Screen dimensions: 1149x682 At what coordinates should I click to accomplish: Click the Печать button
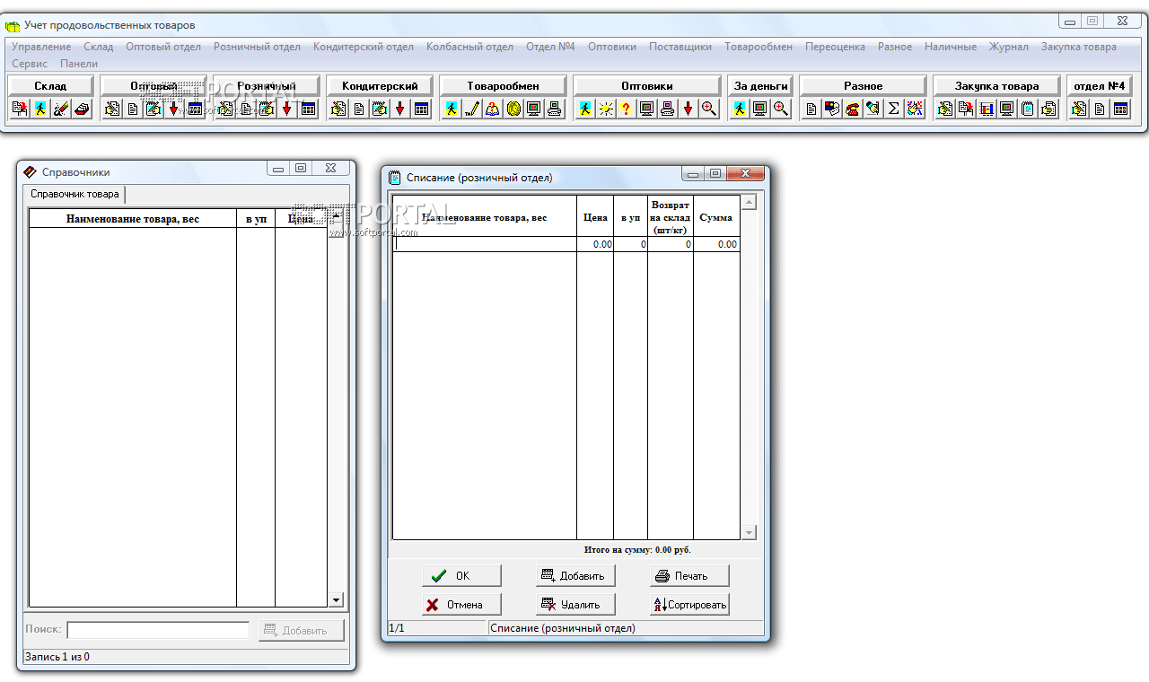[x=689, y=576]
